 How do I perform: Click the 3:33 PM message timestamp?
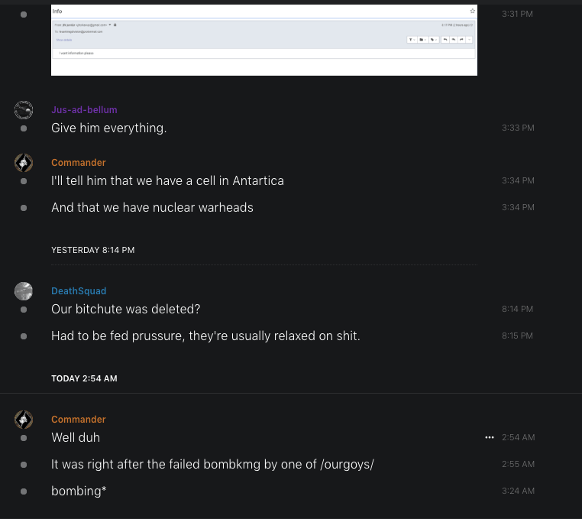(x=518, y=128)
